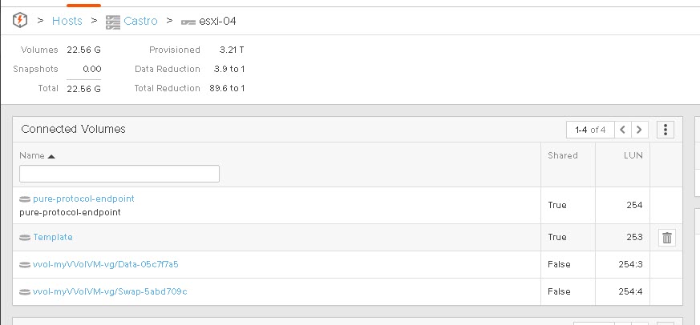The image size is (700, 325).
Task: Go to next page of Connected Volumes
Action: pos(639,130)
